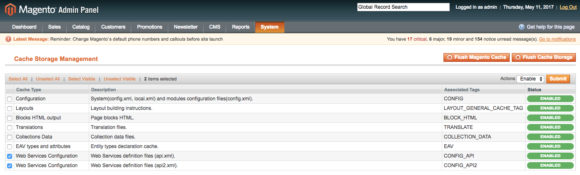Uncheck the api.xml Web Services Configuration row
Screen dimensions: 580x175
(10, 156)
